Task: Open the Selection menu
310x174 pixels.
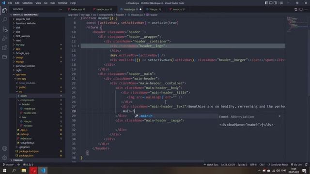Action: [28, 3]
